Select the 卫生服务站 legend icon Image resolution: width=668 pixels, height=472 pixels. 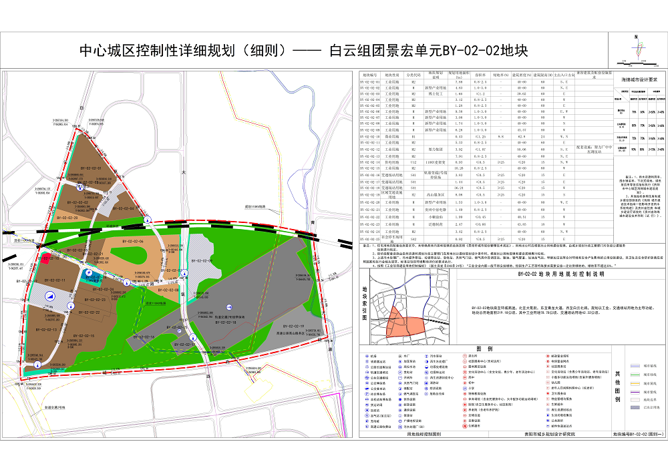(x=548, y=393)
